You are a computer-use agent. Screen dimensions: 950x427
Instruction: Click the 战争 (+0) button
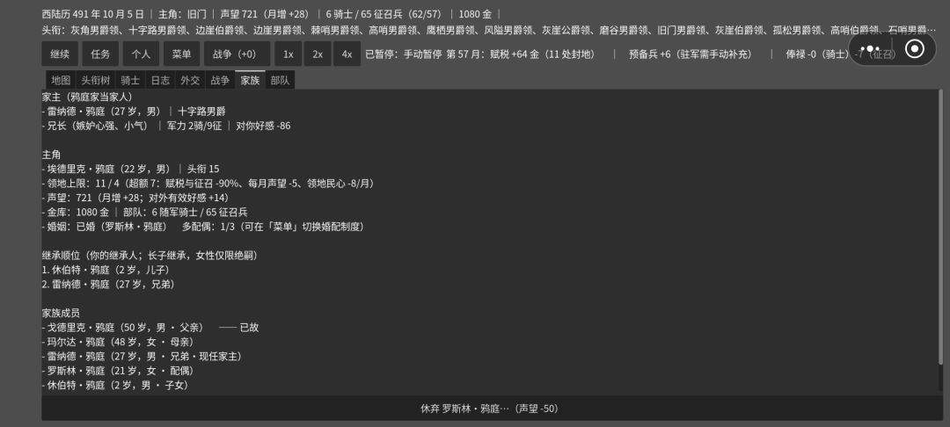coord(237,54)
